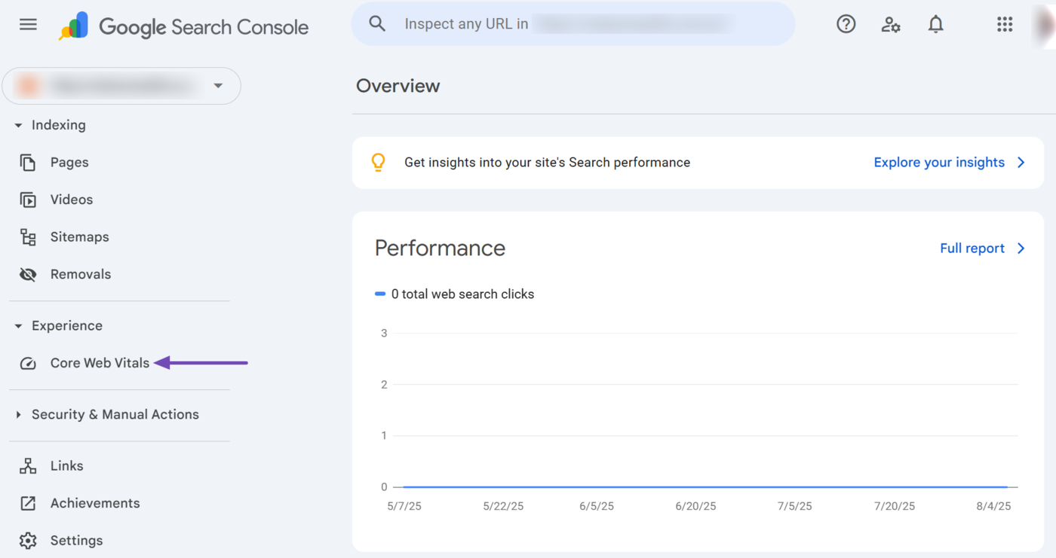The width and height of the screenshot is (1056, 558).
Task: Open Settings in the sidebar
Action: click(x=76, y=541)
